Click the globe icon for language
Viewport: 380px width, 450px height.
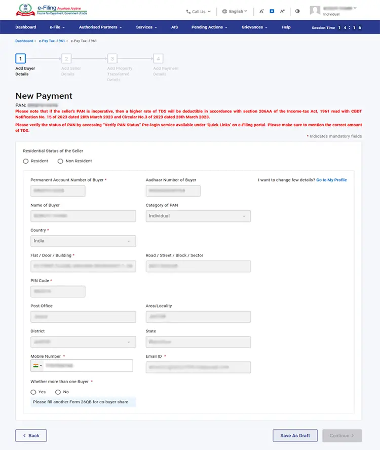(224, 12)
